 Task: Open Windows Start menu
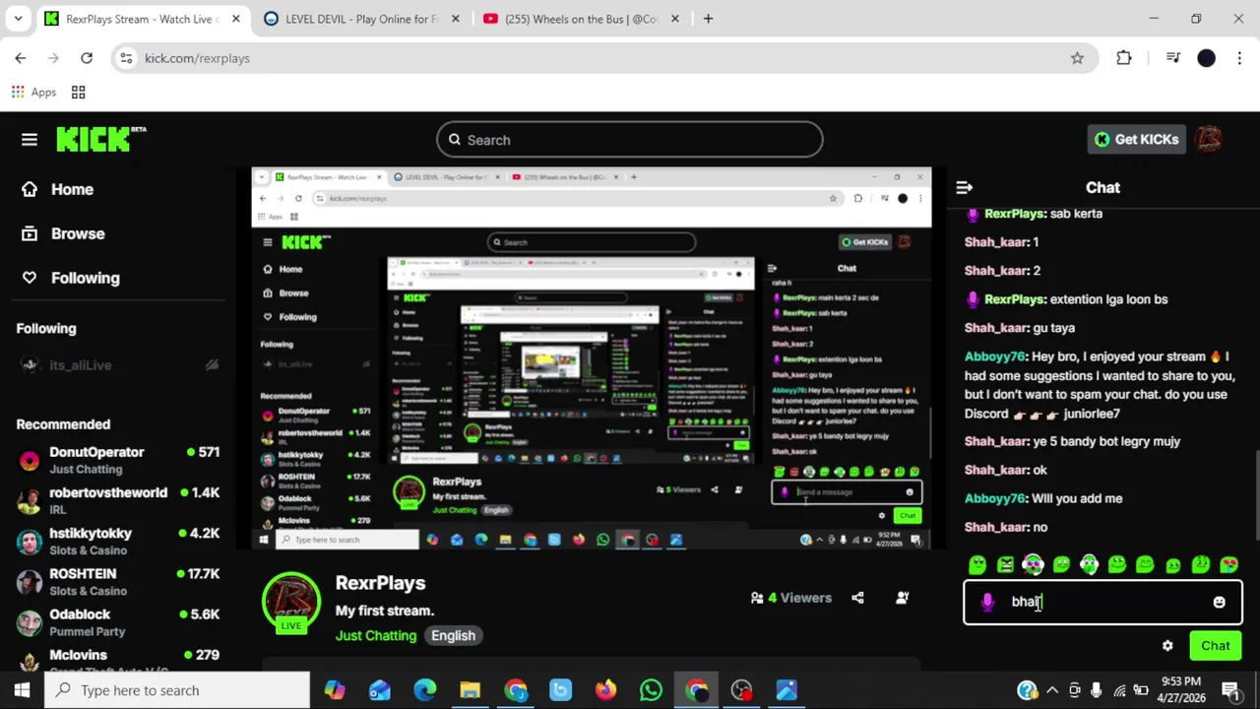pyautogui.click(x=22, y=690)
